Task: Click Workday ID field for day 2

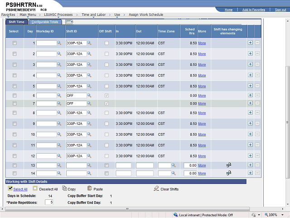Action: (x=47, y=54)
